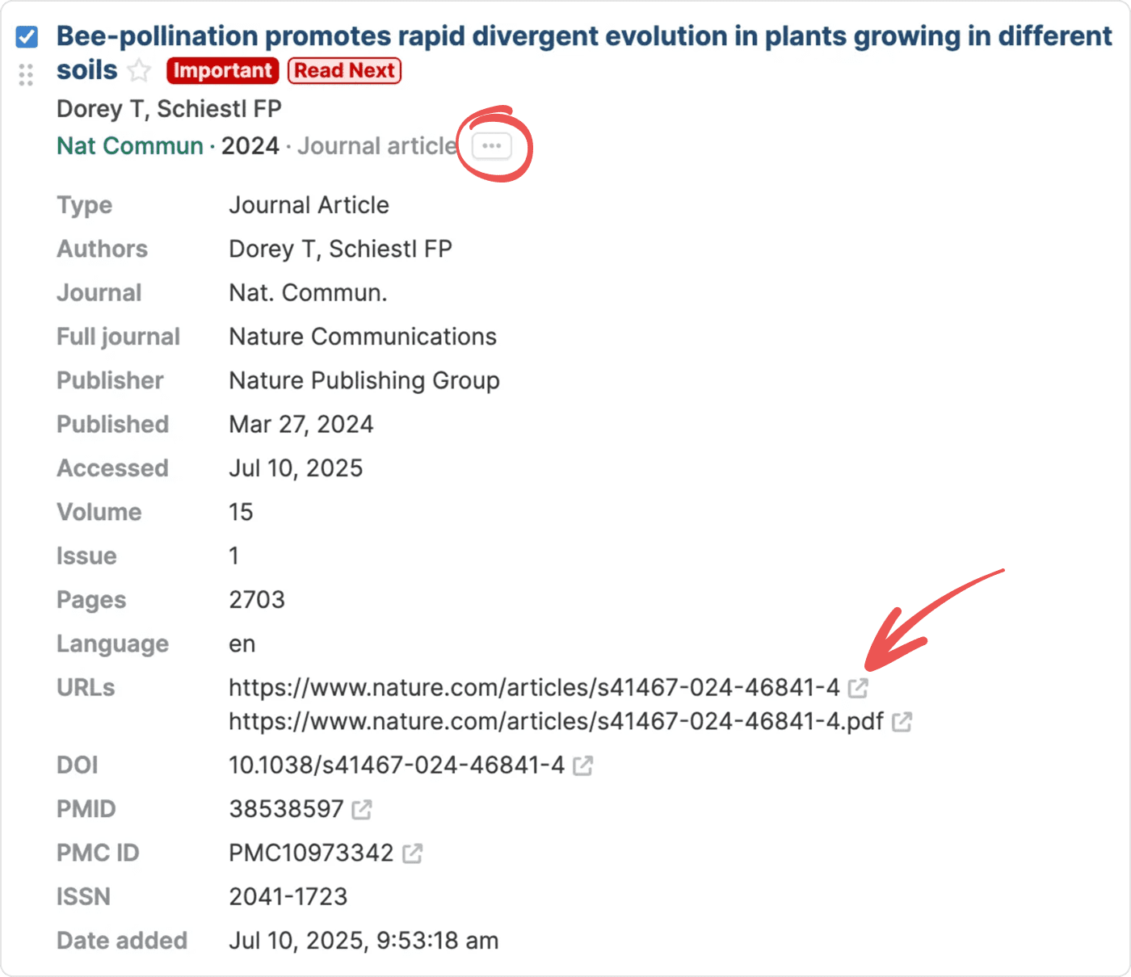Viewport: 1131px width, 977px height.
Task: Open the PMC ID external link icon
Action: pos(412,853)
